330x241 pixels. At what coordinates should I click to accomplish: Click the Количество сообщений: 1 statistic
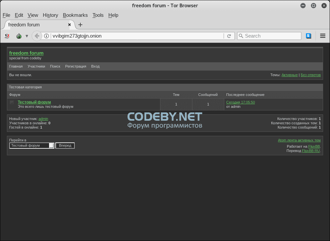coord(299,128)
